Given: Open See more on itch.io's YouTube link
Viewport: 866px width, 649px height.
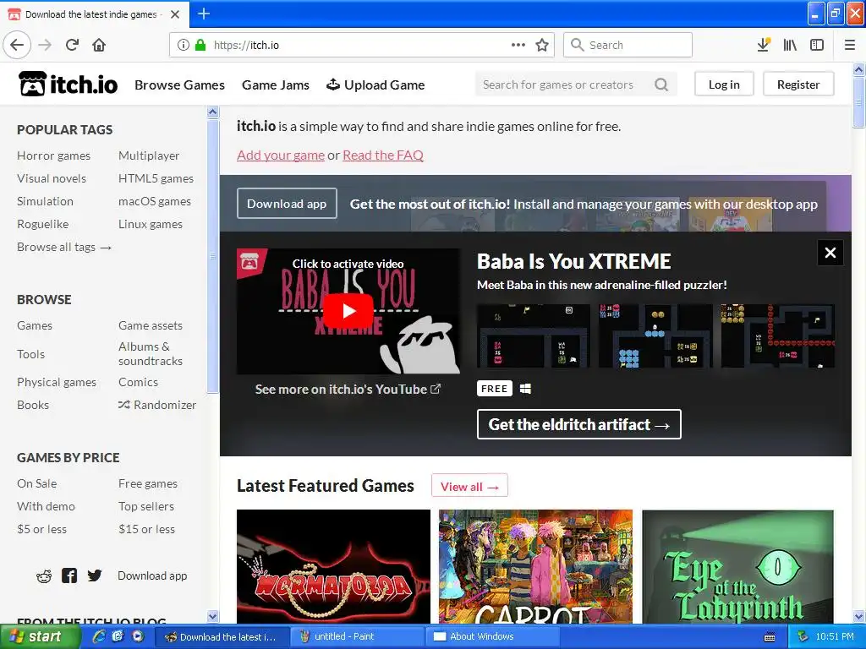Looking at the screenshot, I should [348, 389].
